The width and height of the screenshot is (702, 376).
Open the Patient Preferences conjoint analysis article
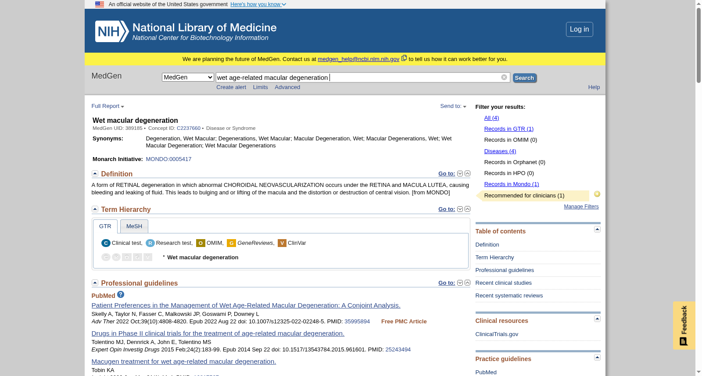pyautogui.click(x=246, y=305)
